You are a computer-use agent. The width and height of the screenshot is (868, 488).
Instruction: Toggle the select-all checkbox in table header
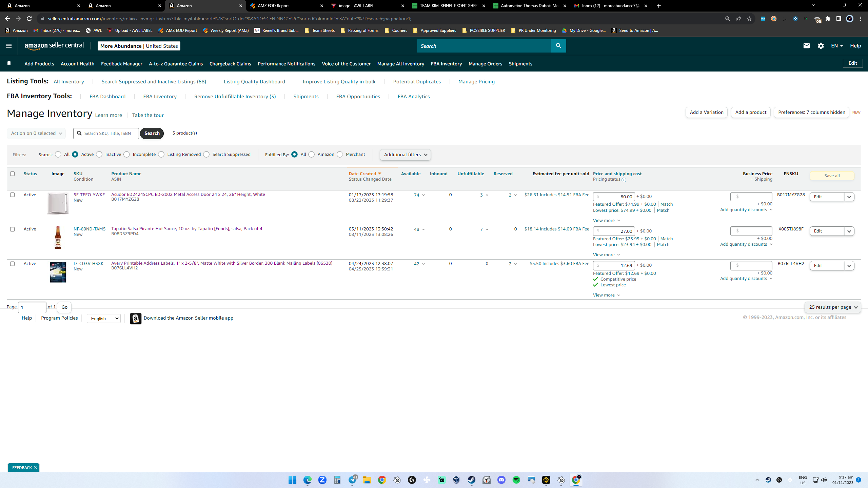point(13,174)
